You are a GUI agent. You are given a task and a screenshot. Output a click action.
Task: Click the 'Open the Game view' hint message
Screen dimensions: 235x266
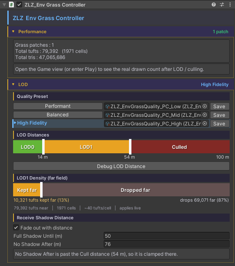point(121,69)
